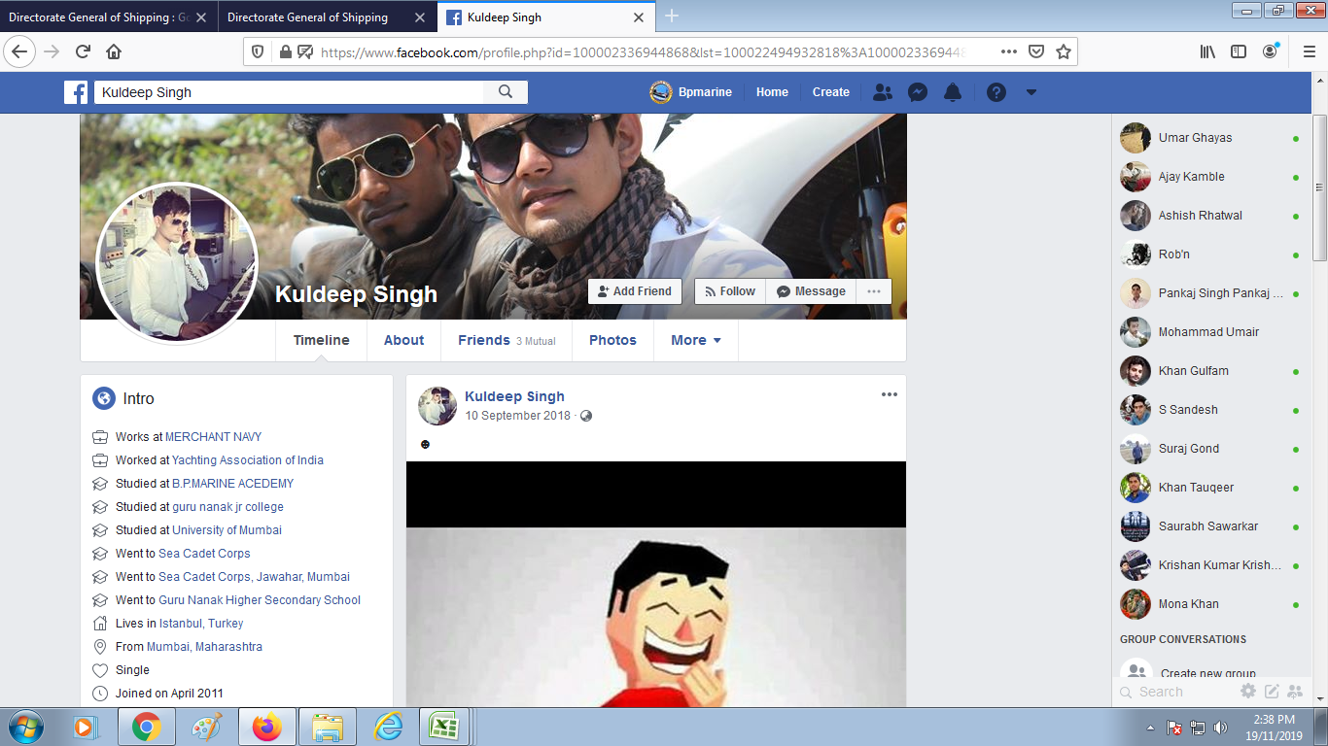Click the system tray volume icon
The image size is (1328, 746).
point(1220,728)
